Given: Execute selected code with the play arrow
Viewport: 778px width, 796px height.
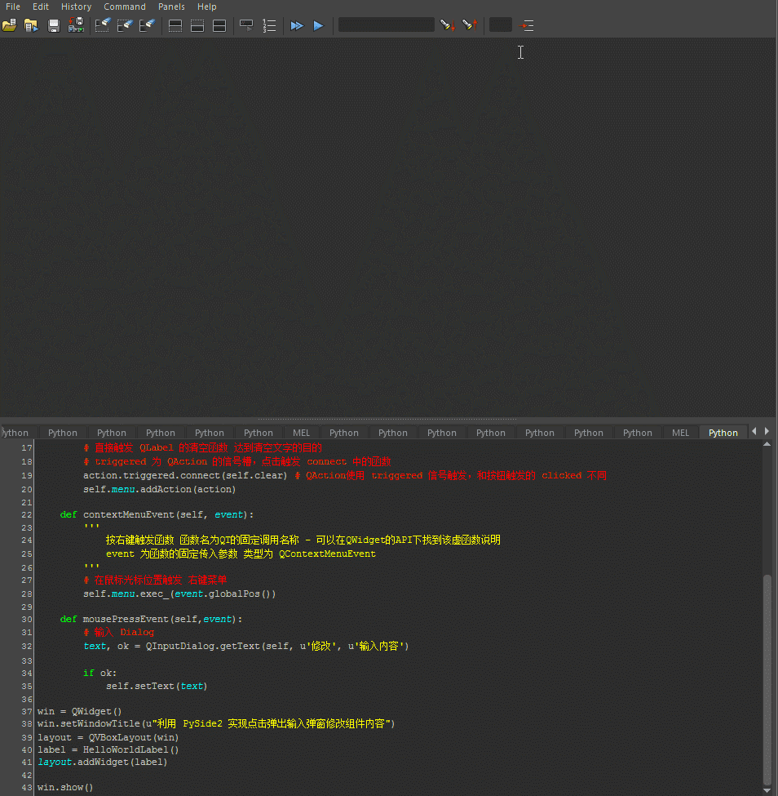Looking at the screenshot, I should [318, 24].
